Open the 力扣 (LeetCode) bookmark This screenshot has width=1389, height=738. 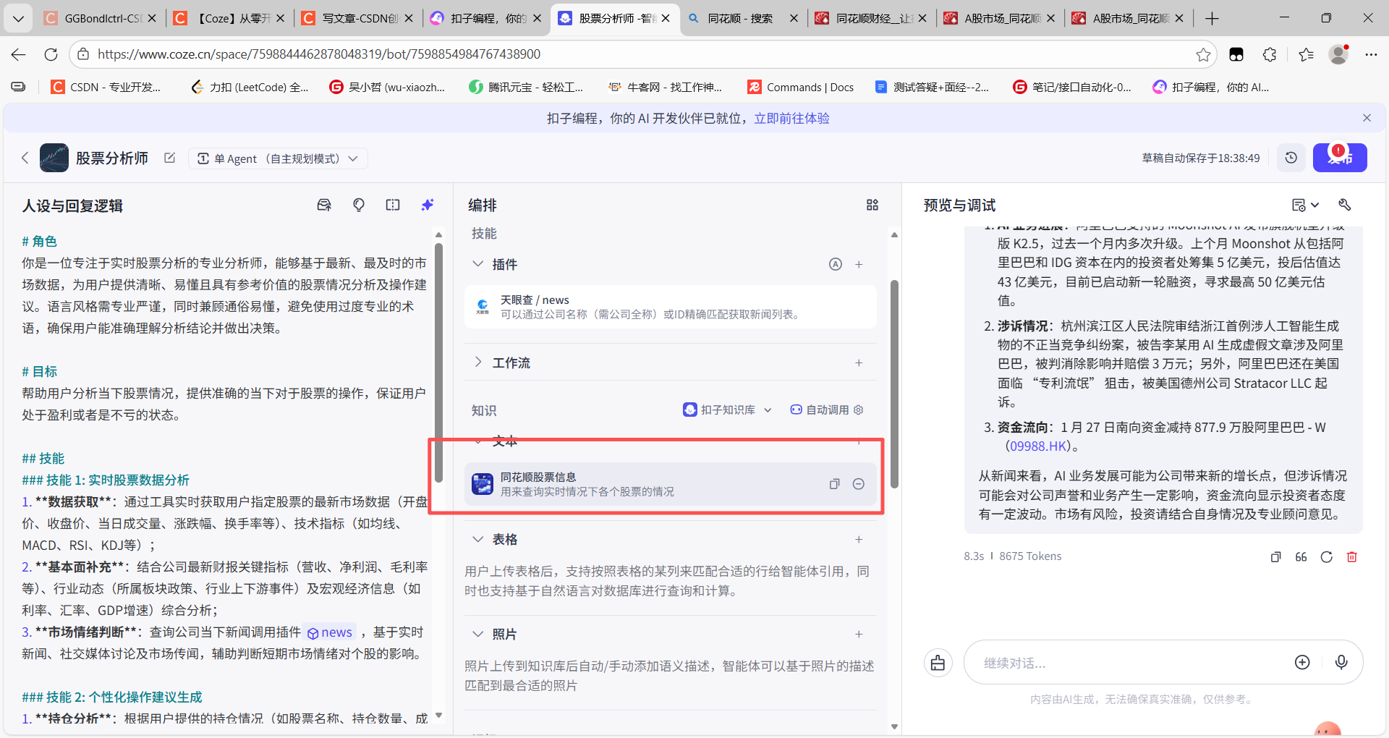point(250,87)
